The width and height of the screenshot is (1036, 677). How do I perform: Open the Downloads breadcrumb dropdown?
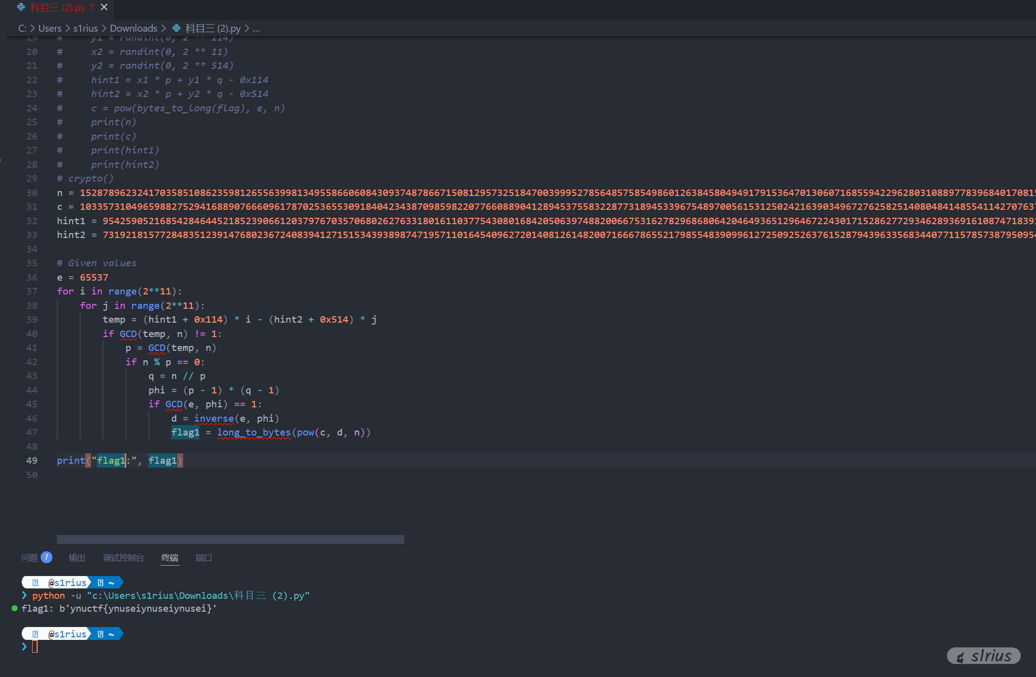point(133,28)
